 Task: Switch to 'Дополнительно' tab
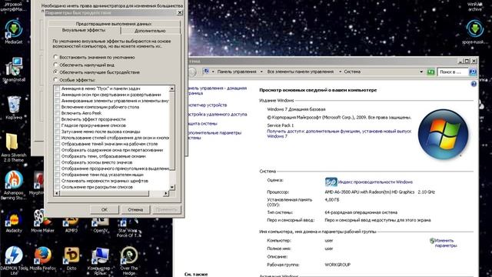click(150, 31)
